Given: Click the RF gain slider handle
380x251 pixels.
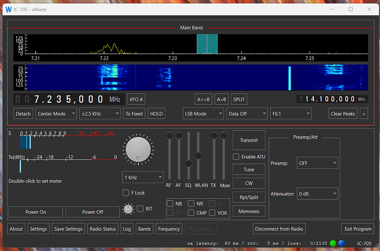Looking at the screenshot, I should [169, 135].
